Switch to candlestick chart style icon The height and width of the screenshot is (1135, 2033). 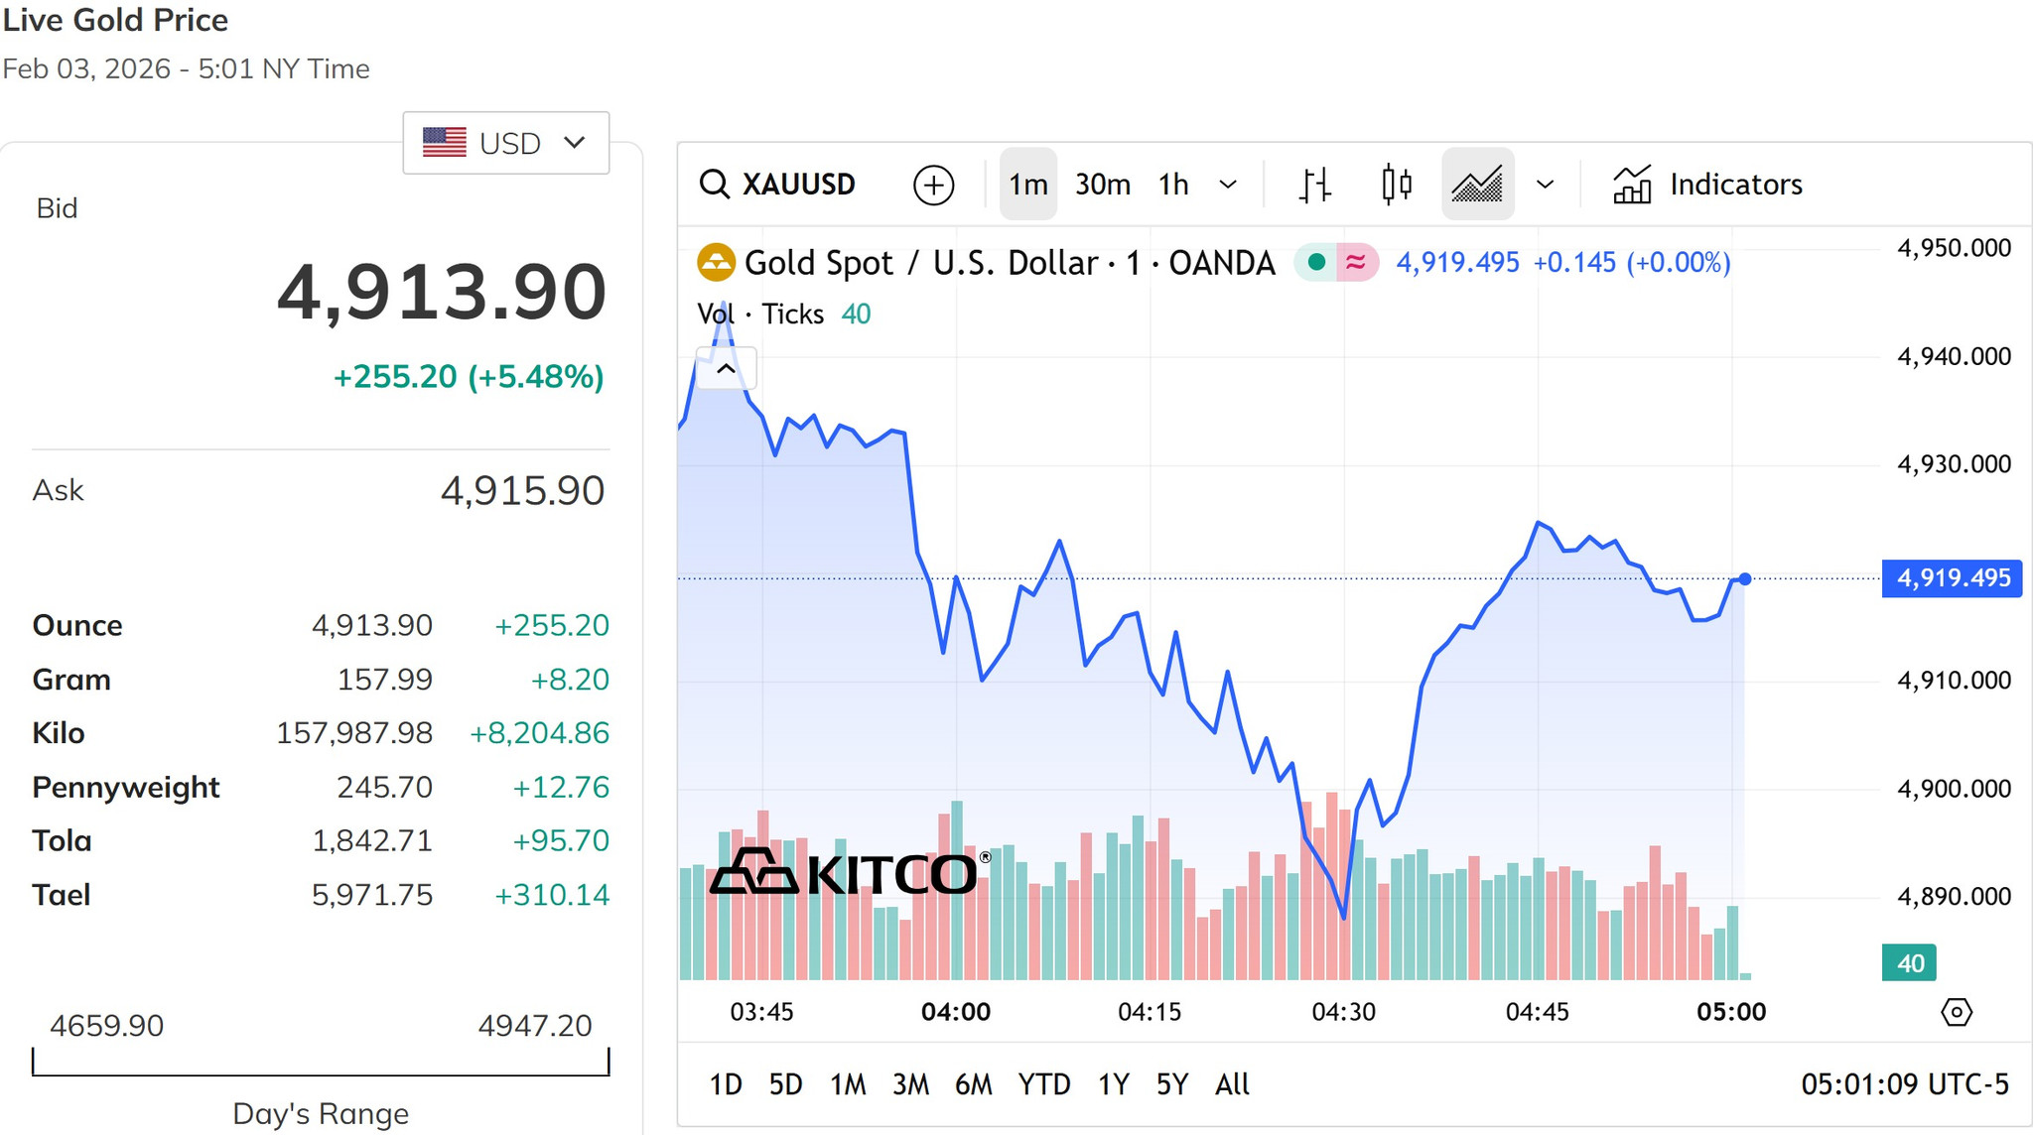(x=1397, y=185)
